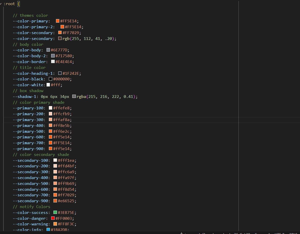Click the git branch icon in status bar
Viewport: 300px width, 234px height.
181,233
